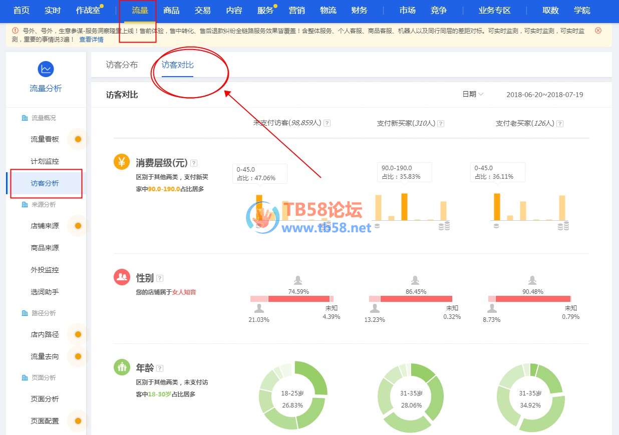Viewport: 619px width, 435px height.
Task: Click the 查看详情 link in banner
Action: (91, 40)
